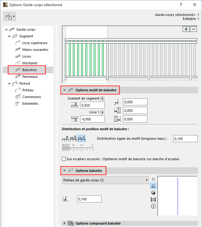The width and height of the screenshot is (202, 227).
Task: Click the end offset 0,000 field
Action: (x=135, y=119)
